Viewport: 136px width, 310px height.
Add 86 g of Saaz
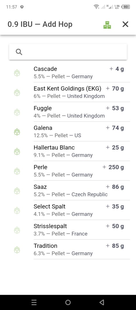[x=115, y=187]
